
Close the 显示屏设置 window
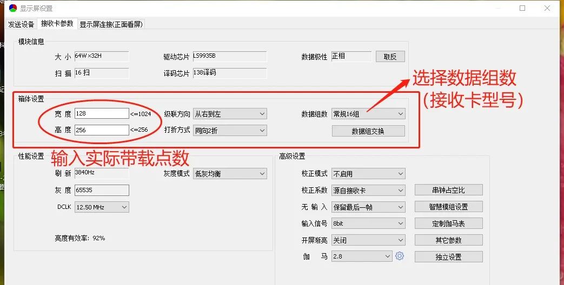pyautogui.click(x=547, y=8)
